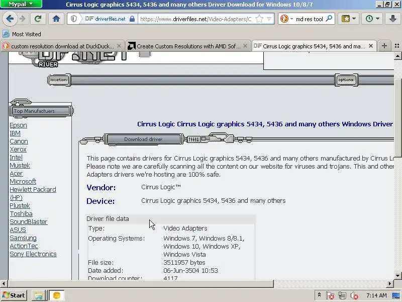Click the Top Manufactuers header
The image size is (402, 302).
41,111
